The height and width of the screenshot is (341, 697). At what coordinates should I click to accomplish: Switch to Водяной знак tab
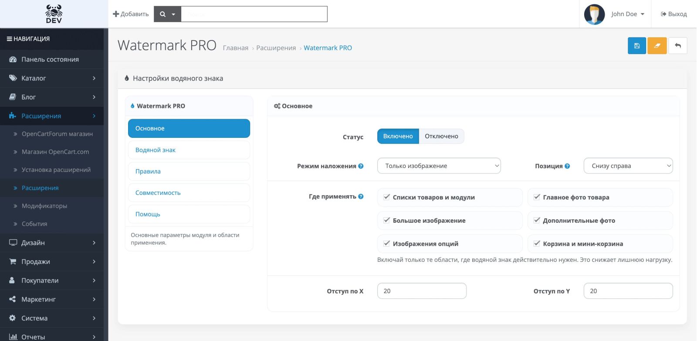[x=189, y=150]
